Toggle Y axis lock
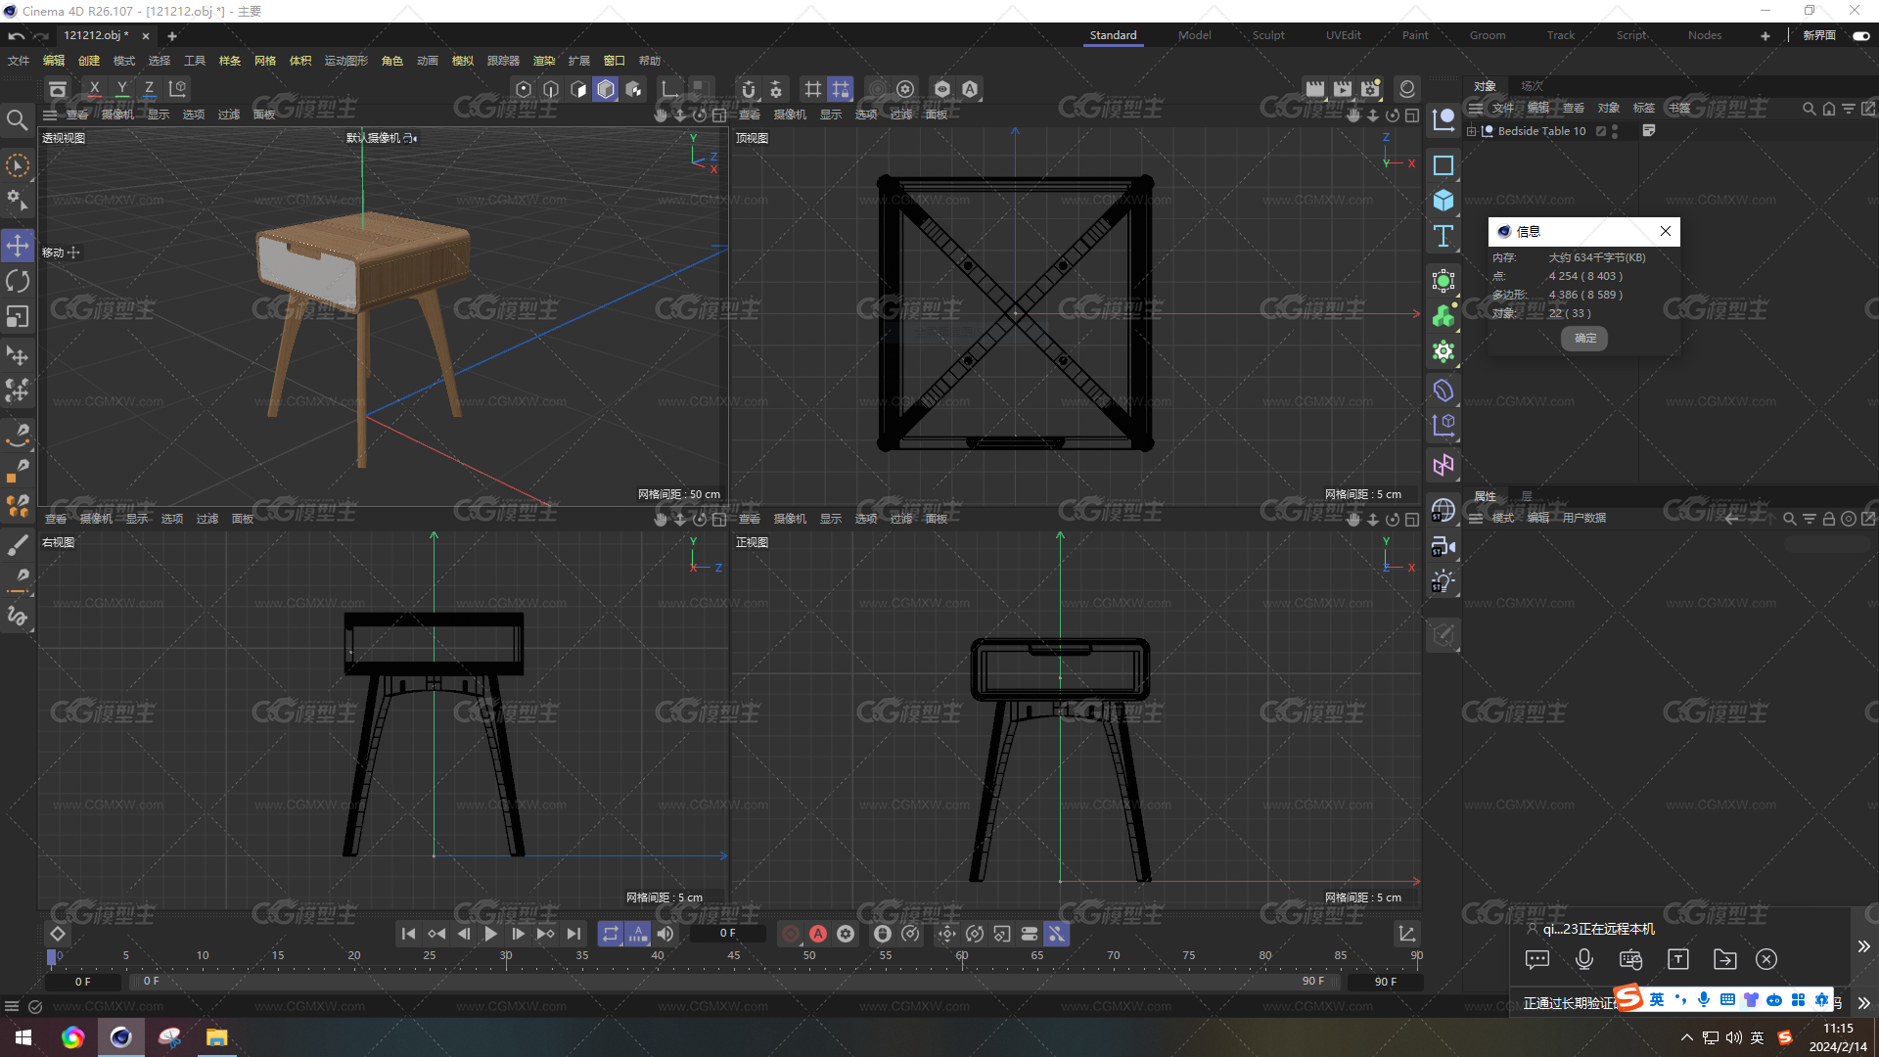Screen dimensions: 1879x1057 tap(121, 89)
